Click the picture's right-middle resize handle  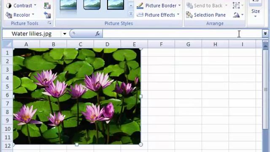click(141, 96)
